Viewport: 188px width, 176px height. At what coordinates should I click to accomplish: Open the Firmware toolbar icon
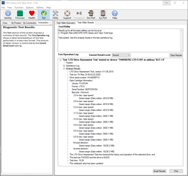[20, 15]
